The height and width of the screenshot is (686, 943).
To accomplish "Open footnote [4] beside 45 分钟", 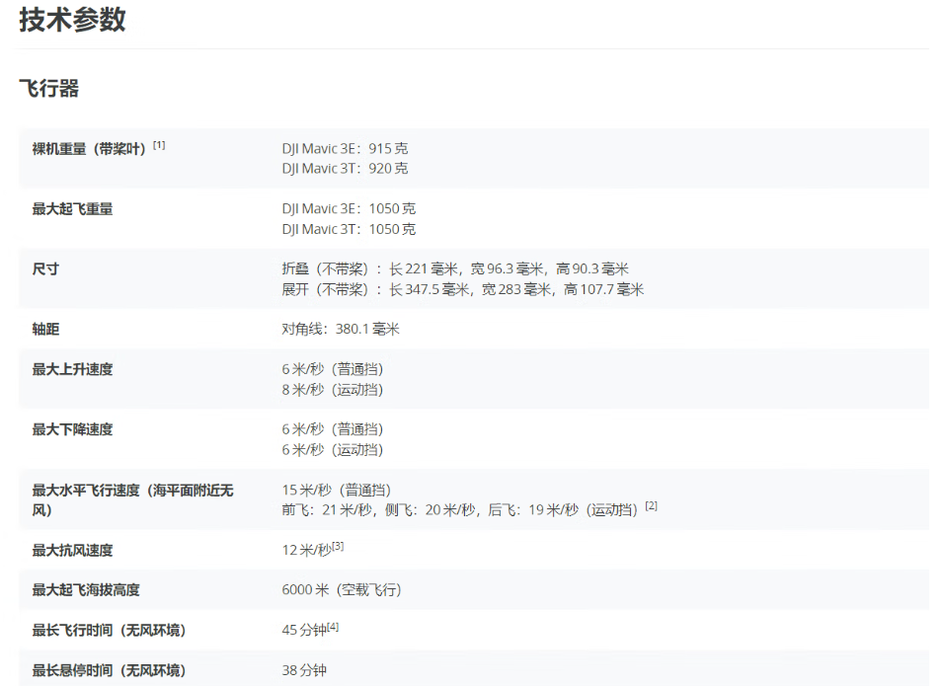I will [x=333, y=627].
